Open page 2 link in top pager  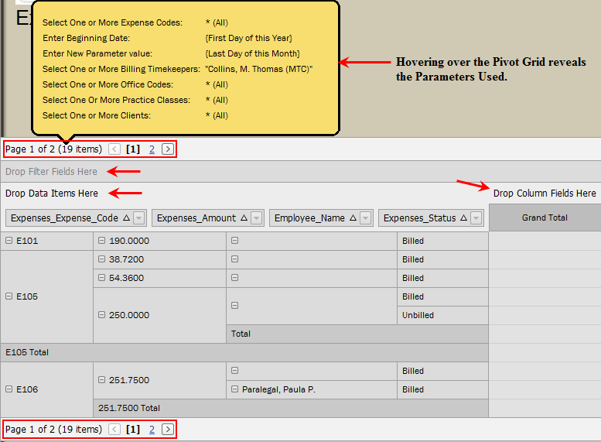point(152,149)
